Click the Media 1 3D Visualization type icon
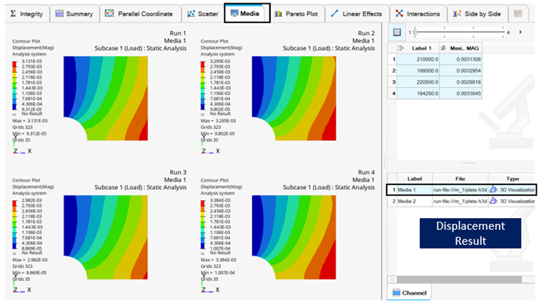 pyautogui.click(x=493, y=190)
